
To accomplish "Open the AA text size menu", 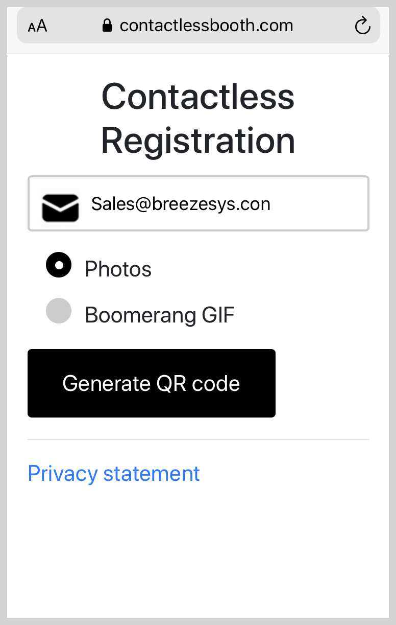I will coord(37,26).
